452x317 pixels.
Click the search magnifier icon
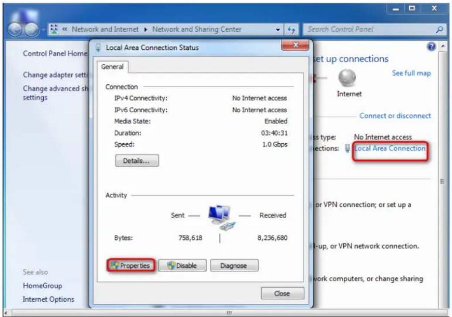tap(439, 29)
